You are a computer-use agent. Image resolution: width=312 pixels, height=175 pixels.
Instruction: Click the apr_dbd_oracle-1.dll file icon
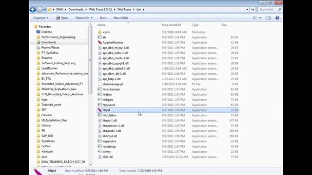click(99, 58)
